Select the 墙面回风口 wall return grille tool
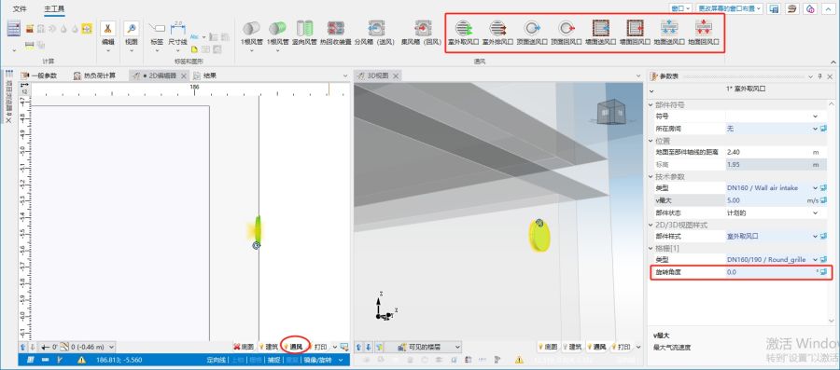The image size is (840, 370). pyautogui.click(x=635, y=32)
